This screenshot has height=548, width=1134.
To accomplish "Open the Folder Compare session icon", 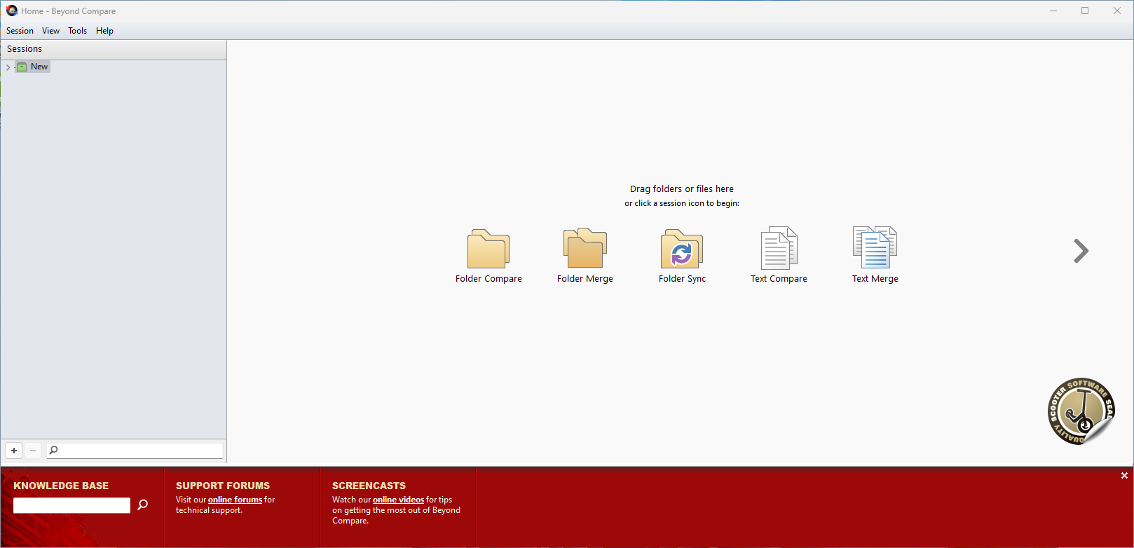I will point(489,249).
